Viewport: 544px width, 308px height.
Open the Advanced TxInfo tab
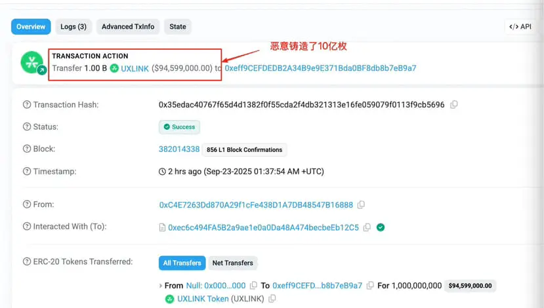pos(128,27)
